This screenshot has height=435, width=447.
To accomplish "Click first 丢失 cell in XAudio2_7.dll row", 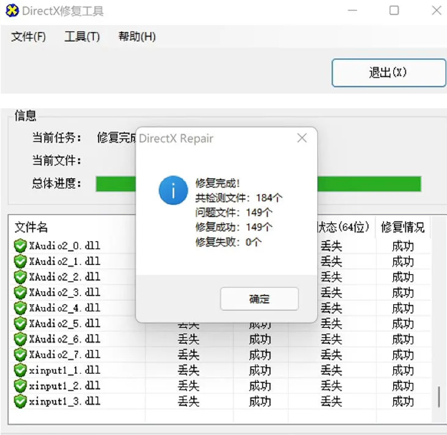I will coord(188,355).
